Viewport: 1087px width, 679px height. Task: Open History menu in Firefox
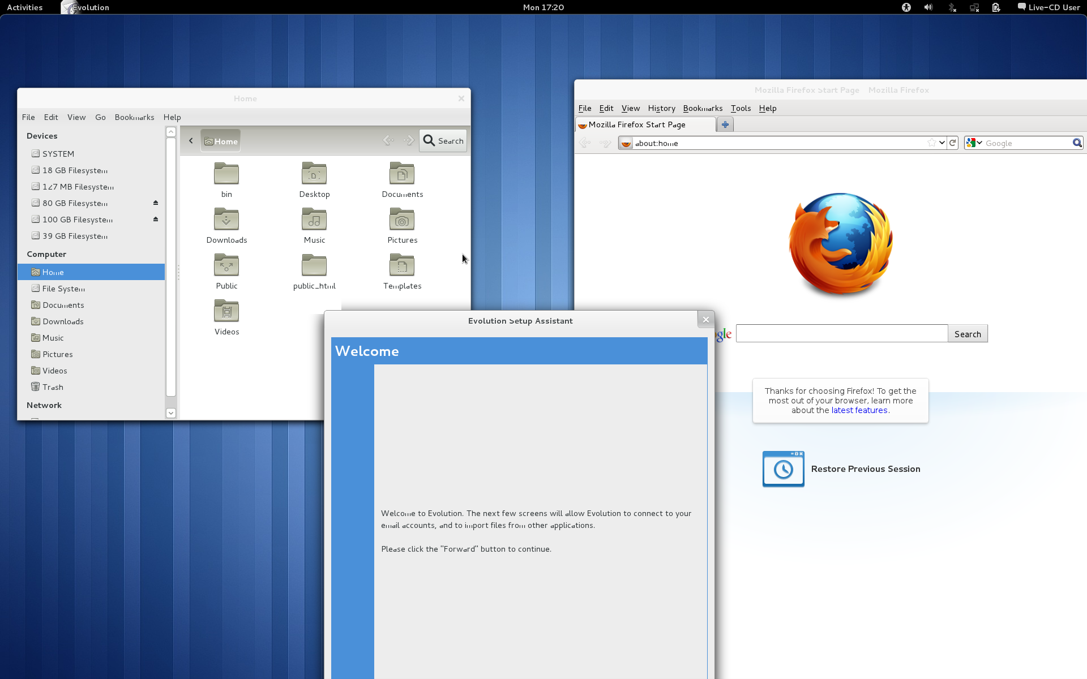(661, 108)
